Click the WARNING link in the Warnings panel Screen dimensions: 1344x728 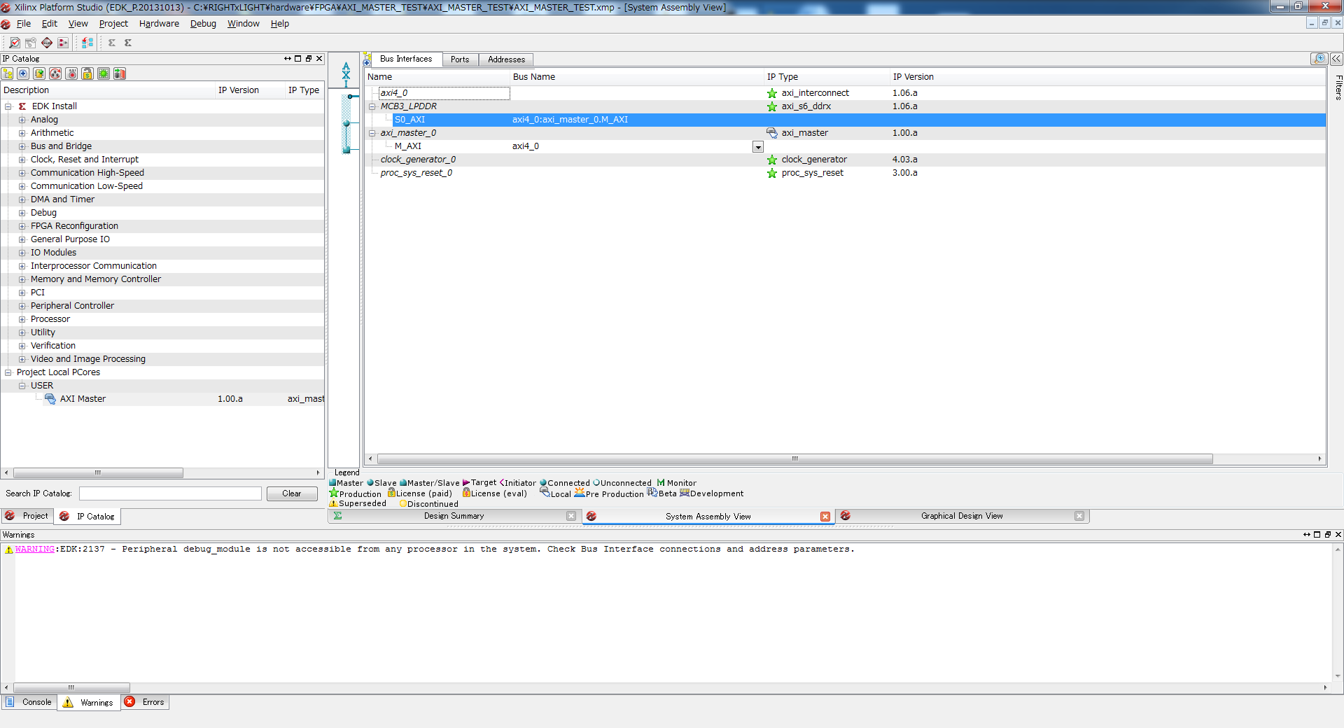click(35, 549)
